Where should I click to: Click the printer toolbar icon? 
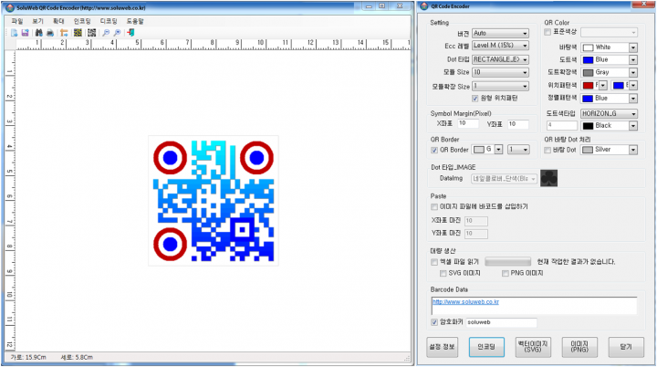50,33
